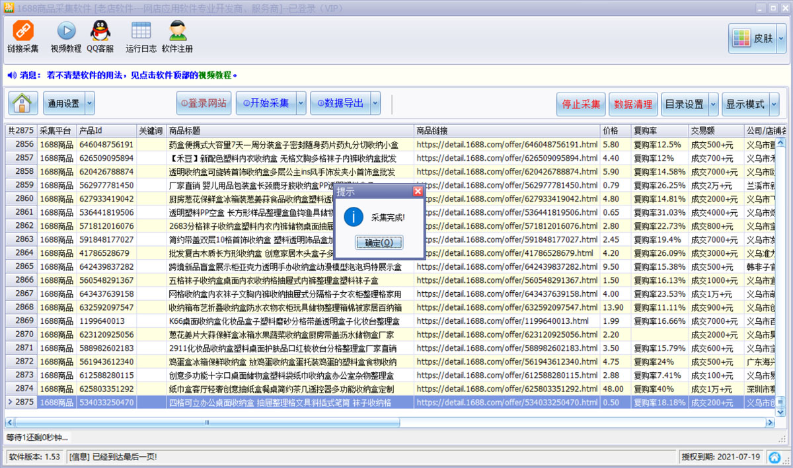Click the 登录网站 login button
This screenshot has height=468, width=793.
click(204, 103)
